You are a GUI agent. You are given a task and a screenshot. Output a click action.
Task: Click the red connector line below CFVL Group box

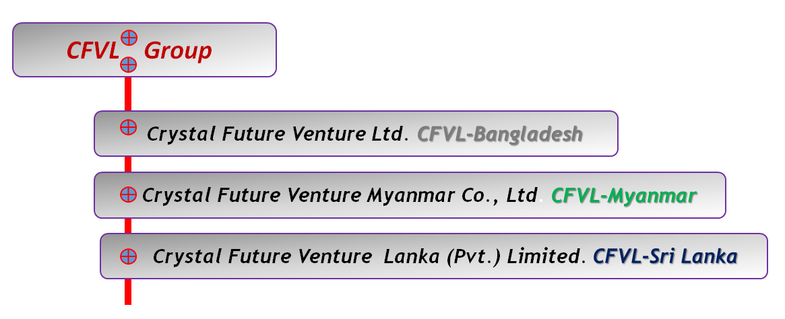(128, 94)
